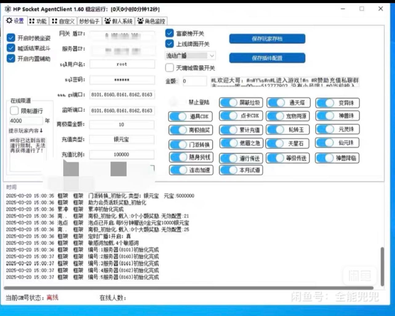Select log row 门派转换_初始化 类型: 银元宝
Screen dimensions: 395x316
(100, 196)
